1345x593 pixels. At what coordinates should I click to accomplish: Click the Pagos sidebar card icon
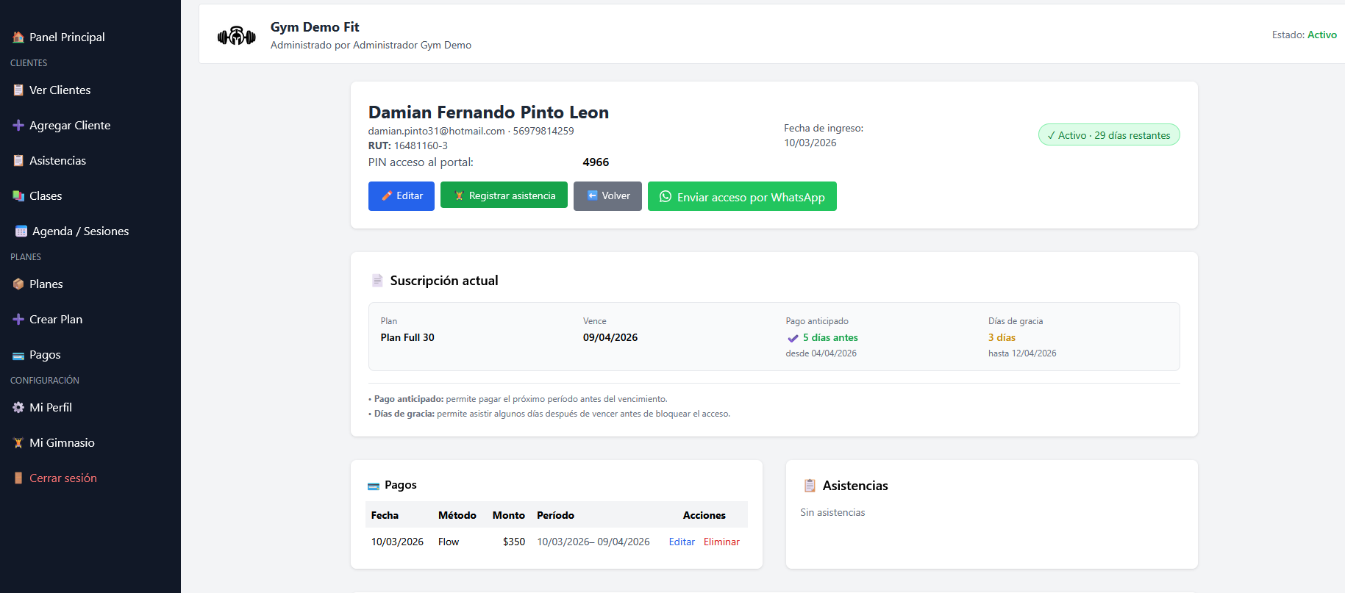click(x=18, y=356)
